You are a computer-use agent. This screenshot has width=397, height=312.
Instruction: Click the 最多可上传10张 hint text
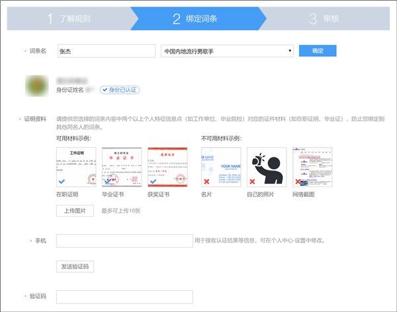point(121,211)
